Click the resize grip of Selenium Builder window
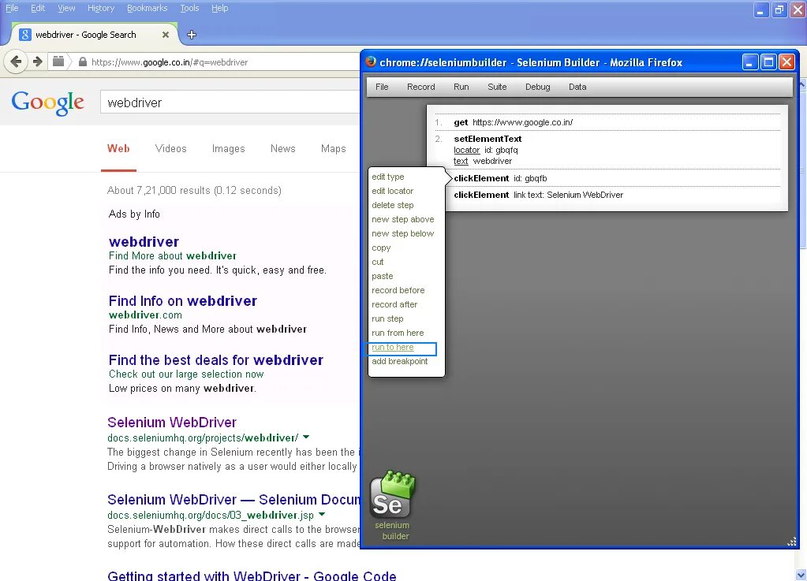Image resolution: width=807 pixels, height=581 pixels. 792,542
